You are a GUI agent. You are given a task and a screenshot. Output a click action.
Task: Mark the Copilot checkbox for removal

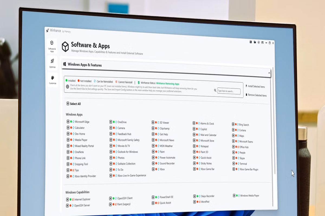[x=194, y=129]
